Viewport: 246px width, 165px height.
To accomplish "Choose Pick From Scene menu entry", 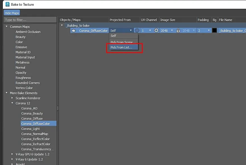I will (124, 42).
